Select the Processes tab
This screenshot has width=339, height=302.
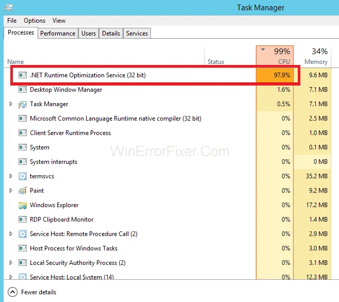(x=21, y=32)
